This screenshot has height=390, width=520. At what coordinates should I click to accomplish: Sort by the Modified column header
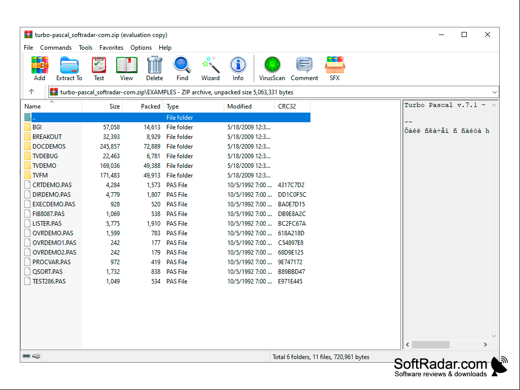coord(250,106)
